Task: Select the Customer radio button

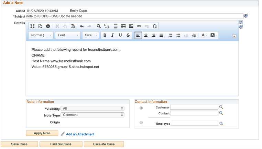Action: click(x=141, y=108)
